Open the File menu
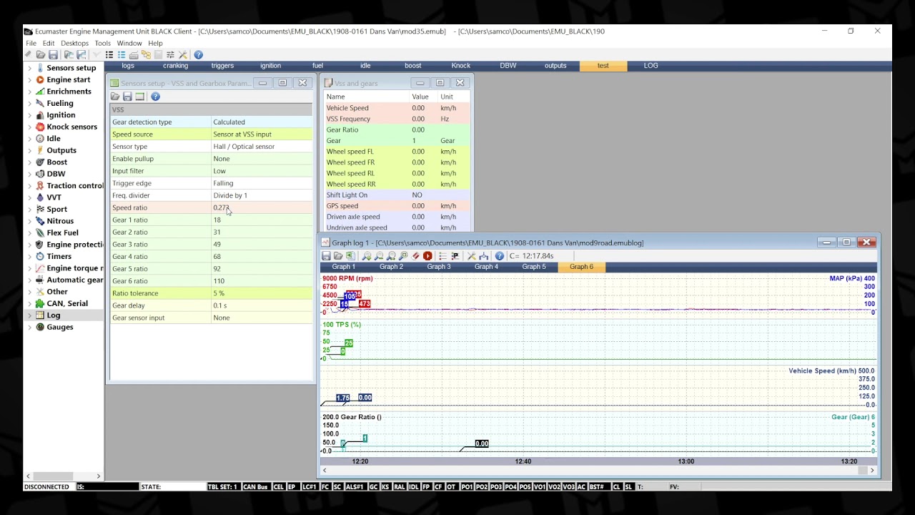This screenshot has width=915, height=515. click(x=31, y=43)
